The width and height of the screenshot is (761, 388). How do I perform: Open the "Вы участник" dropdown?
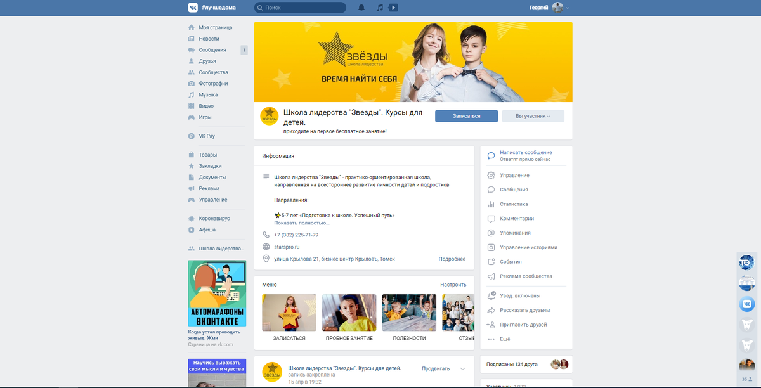tap(533, 116)
